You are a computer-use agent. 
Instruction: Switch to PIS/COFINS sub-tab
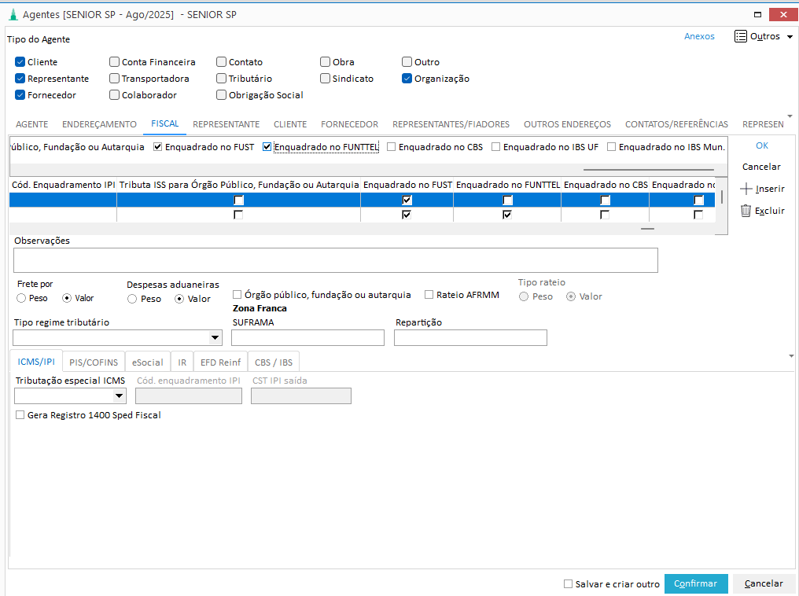94,362
